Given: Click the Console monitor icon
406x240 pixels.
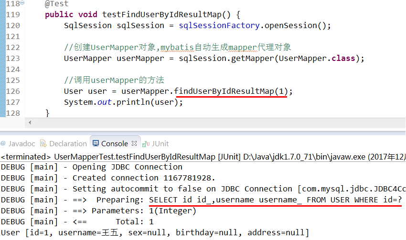Looking at the screenshot, I should point(96,143).
